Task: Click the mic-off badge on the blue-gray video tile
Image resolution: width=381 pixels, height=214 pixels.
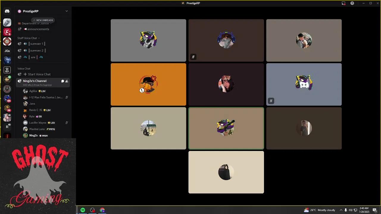Action: coord(271,101)
